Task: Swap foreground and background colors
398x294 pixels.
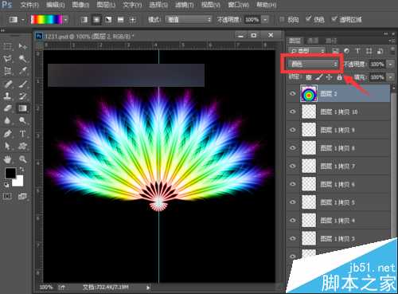Action: (x=21, y=169)
